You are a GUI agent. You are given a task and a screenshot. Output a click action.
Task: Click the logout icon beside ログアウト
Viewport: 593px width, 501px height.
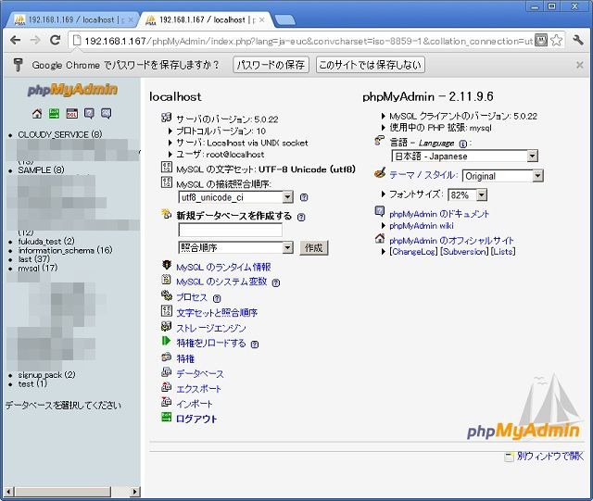pos(167,417)
